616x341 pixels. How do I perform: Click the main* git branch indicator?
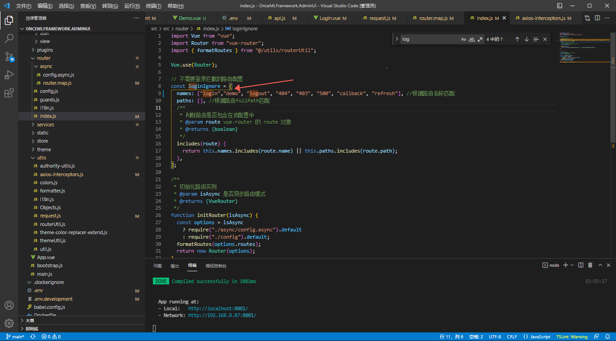pos(15,337)
